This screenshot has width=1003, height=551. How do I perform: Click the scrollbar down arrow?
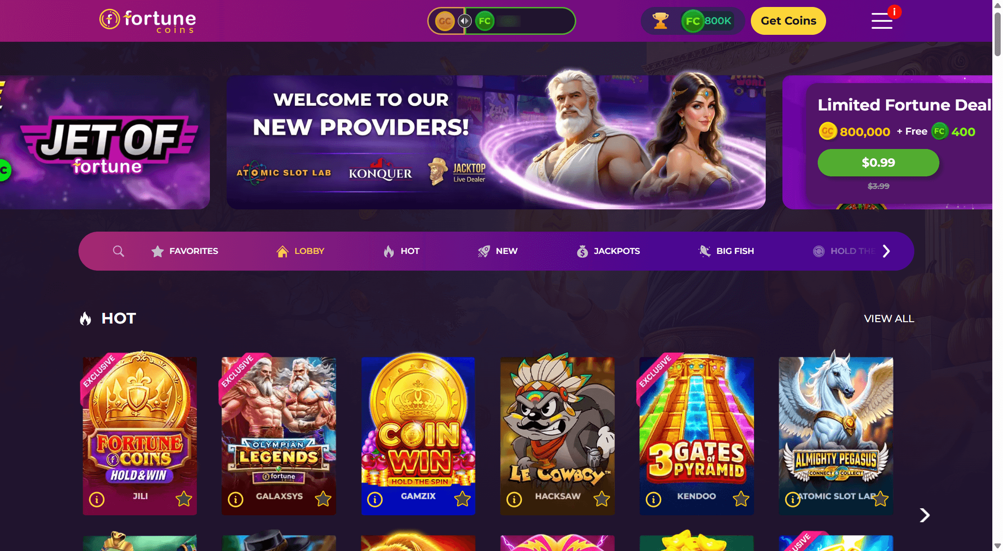[997, 546]
